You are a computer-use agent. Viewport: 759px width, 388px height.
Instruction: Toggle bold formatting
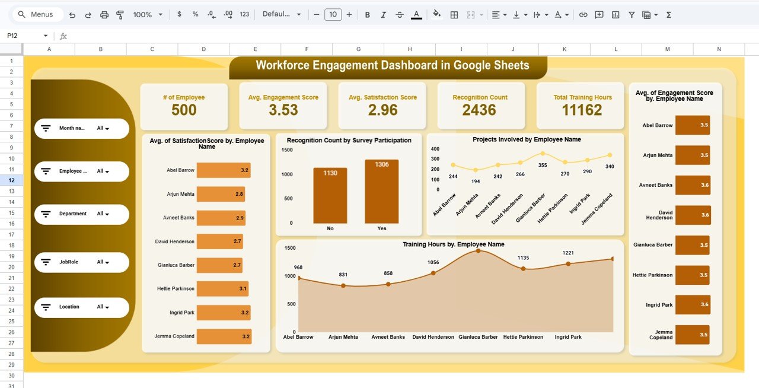point(367,14)
